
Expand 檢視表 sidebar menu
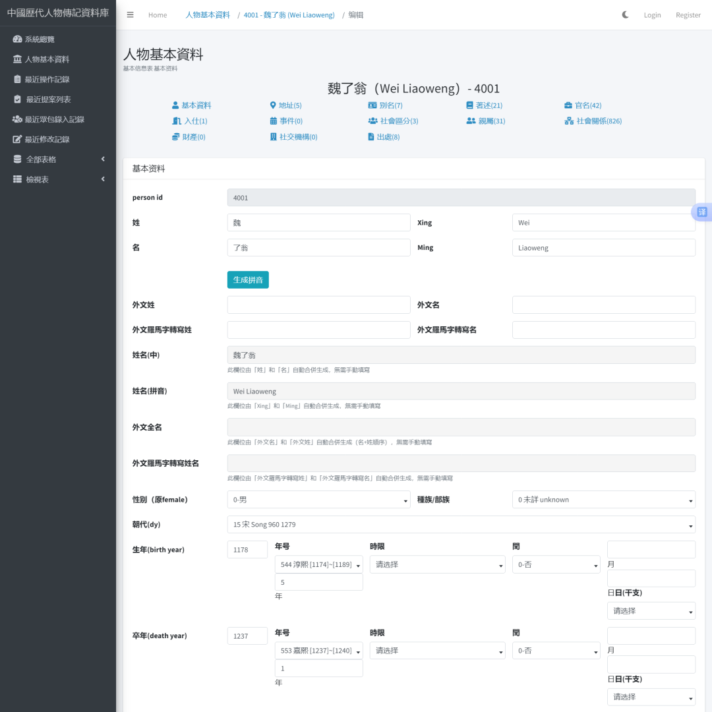click(58, 179)
